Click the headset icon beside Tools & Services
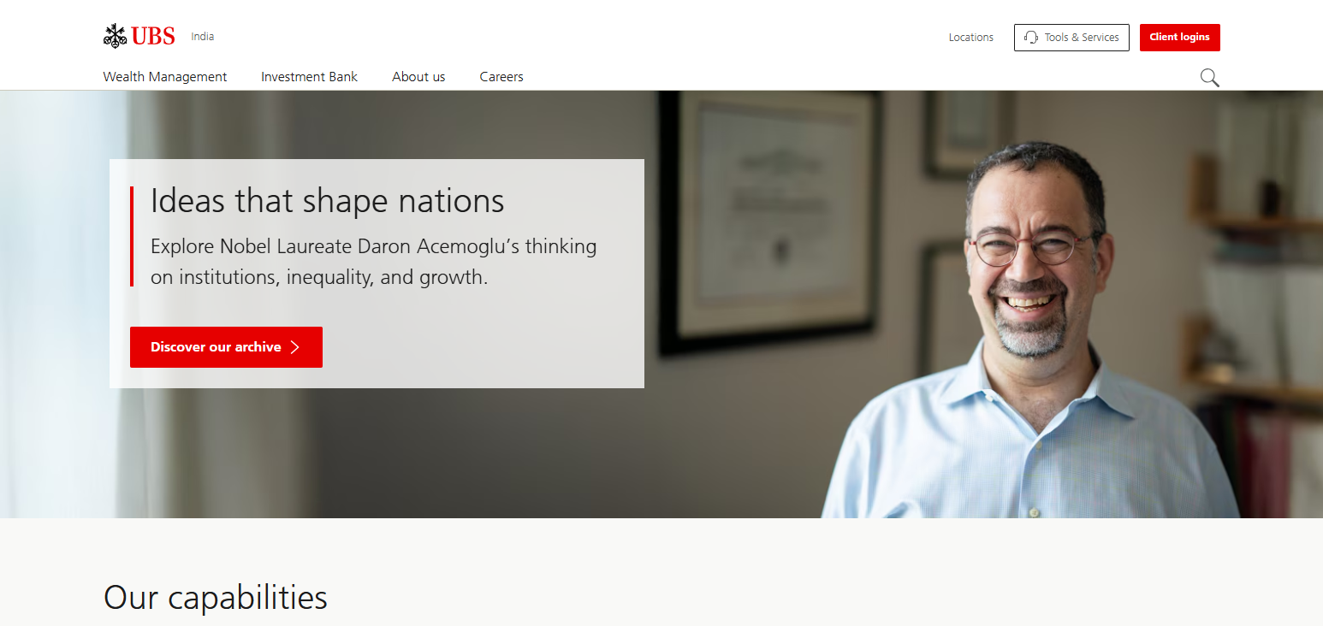This screenshot has height=626, width=1323. (x=1031, y=38)
